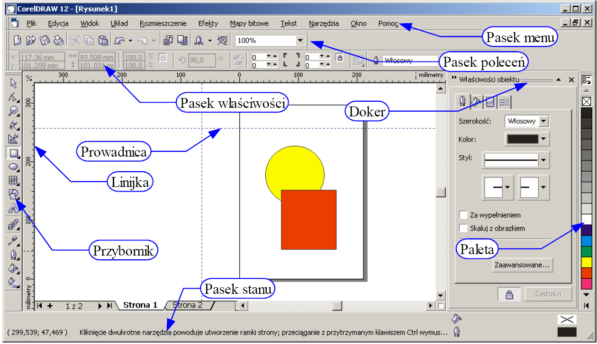Switch to the Strona 2 page tab

[x=187, y=305]
